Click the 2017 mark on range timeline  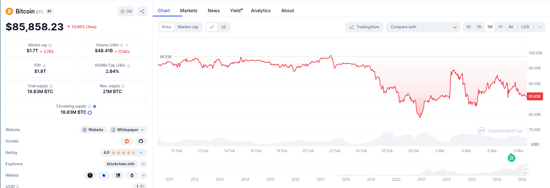pos(320,180)
